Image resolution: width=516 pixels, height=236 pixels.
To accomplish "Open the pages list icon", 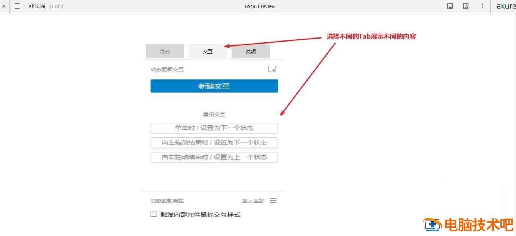I will click(18, 6).
